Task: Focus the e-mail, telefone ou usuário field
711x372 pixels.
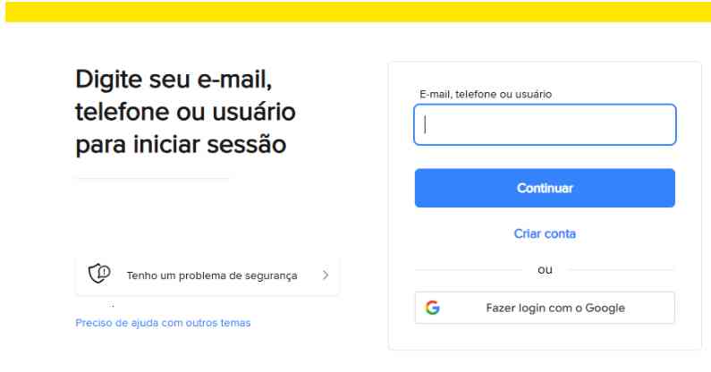Action: pos(545,125)
